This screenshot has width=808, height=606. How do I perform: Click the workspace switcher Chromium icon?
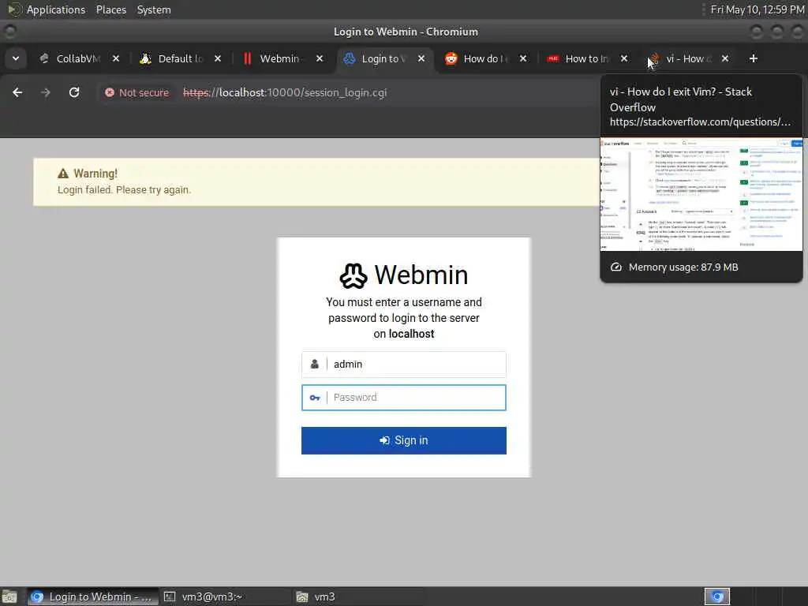(x=717, y=597)
